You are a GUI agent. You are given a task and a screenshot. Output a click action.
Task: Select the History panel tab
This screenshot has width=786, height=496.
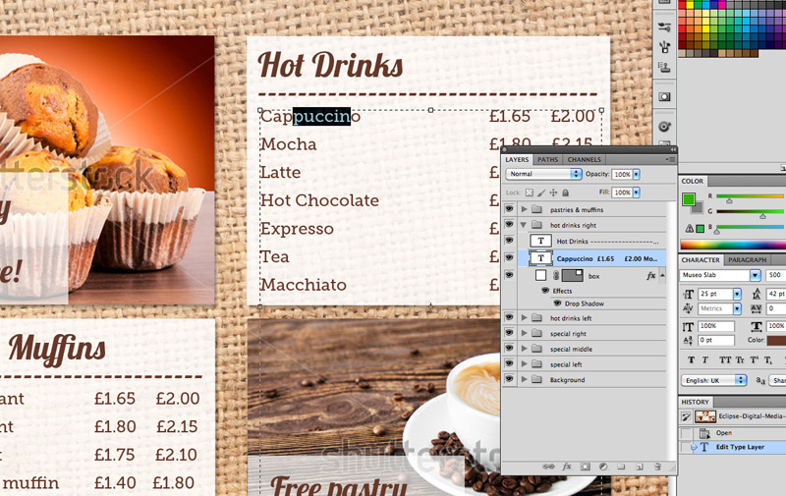point(695,402)
